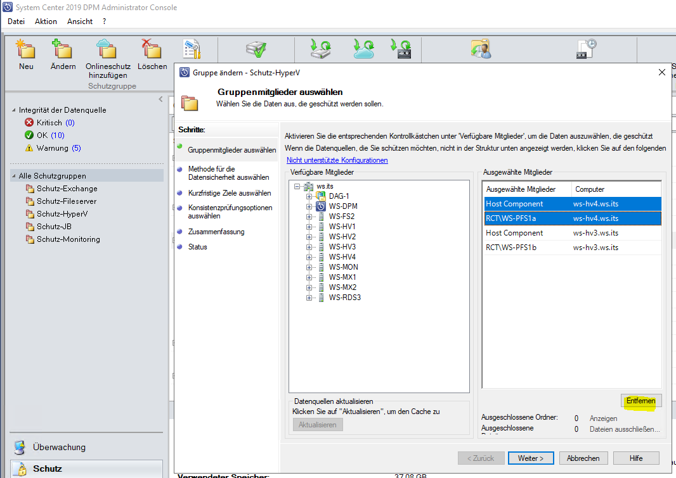676x478 pixels.
Task: Select step Methode für die Datensicherheit auswählen
Action: click(228, 173)
